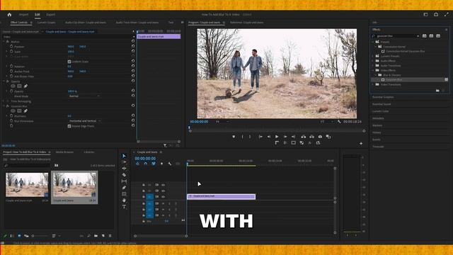Select the Type tool
The width and height of the screenshot is (453, 255).
pos(124,207)
